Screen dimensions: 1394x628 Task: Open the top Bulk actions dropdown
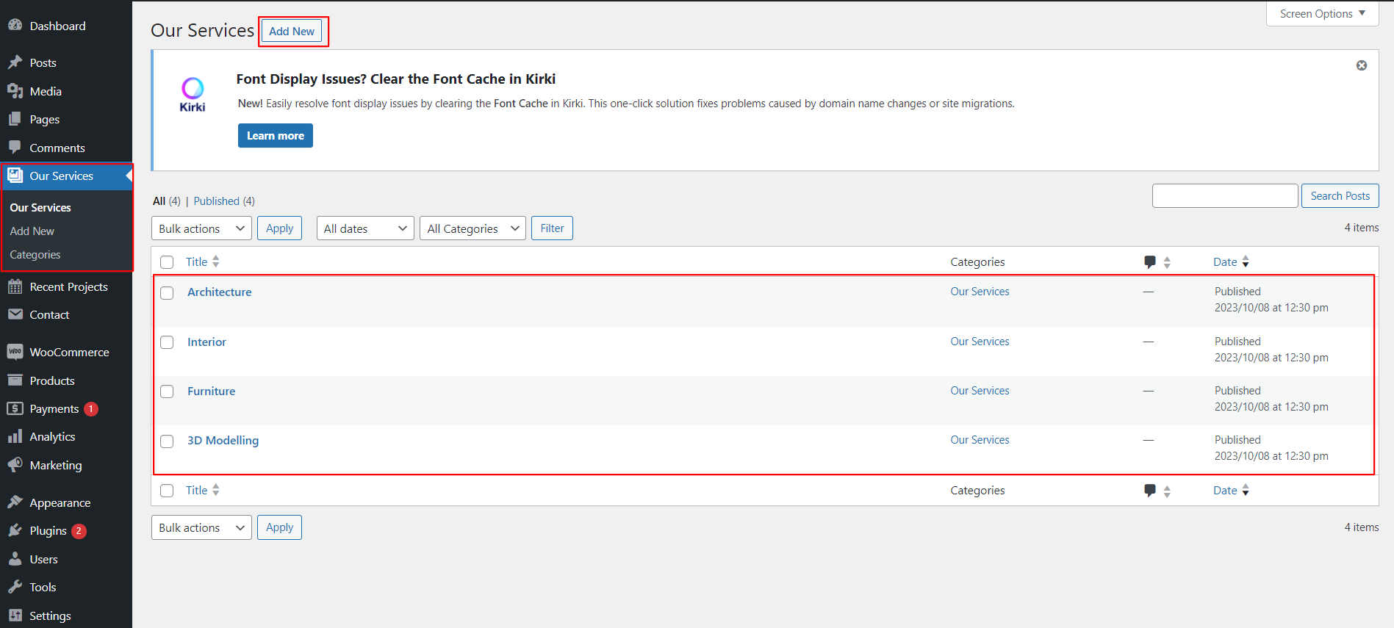[x=201, y=228]
